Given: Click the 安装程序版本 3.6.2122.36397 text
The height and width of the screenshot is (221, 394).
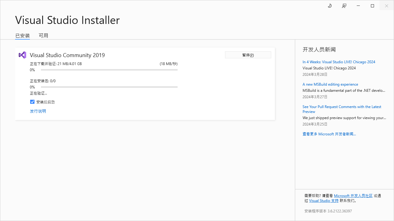Looking at the screenshot, I should coord(328,211).
